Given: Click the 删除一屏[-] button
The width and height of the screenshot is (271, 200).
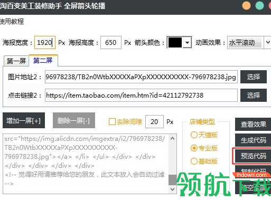Looking at the screenshot, I should [x=74, y=120].
